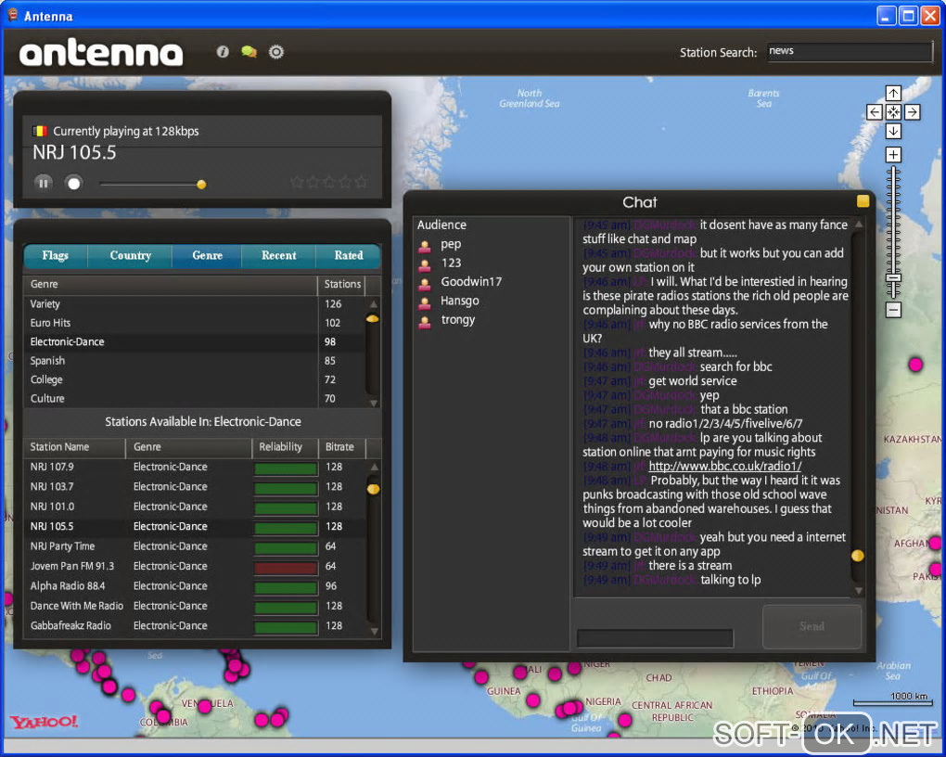This screenshot has height=757, width=946.
Task: Pan the map up with arrow
Action: point(893,93)
